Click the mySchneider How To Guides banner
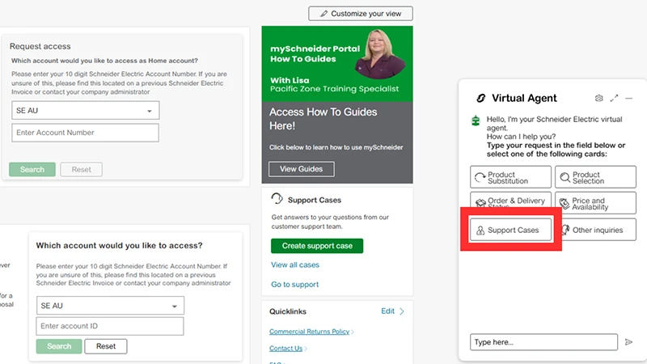The height and width of the screenshot is (364, 647). pos(337,64)
